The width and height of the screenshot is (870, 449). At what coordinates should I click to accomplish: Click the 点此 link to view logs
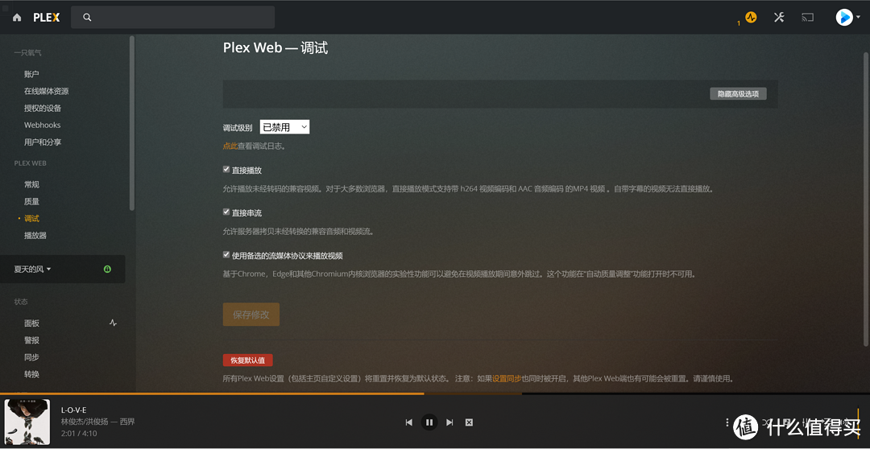[230, 146]
